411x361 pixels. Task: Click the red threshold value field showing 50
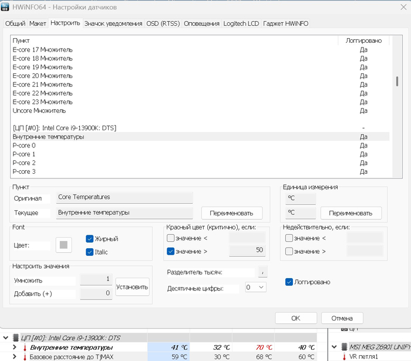click(247, 251)
